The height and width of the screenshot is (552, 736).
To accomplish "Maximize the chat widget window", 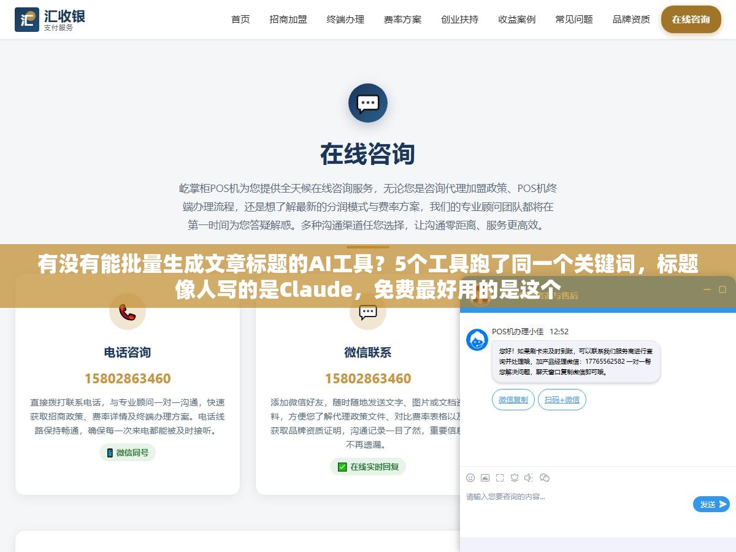I will pyautogui.click(x=723, y=289).
